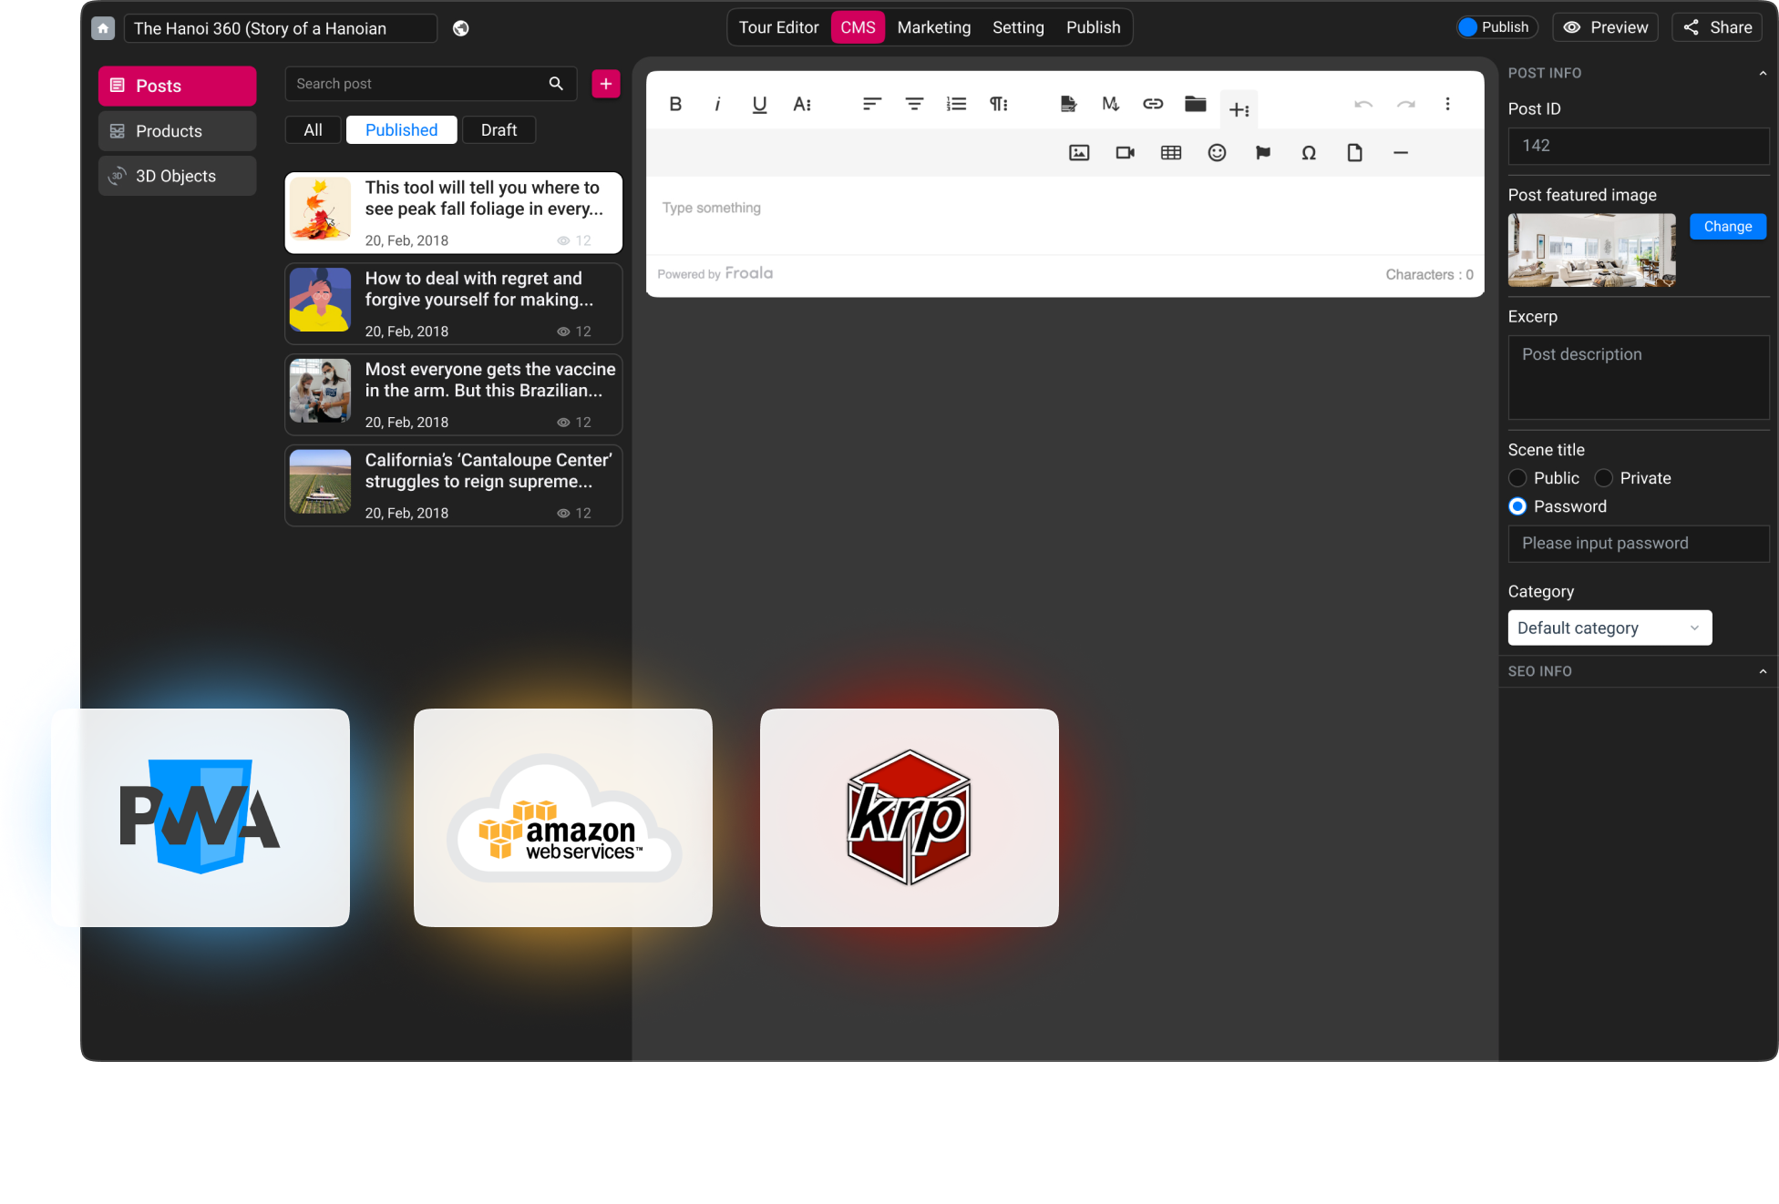
Task: Toggle Italic text formatting
Action: click(716, 105)
